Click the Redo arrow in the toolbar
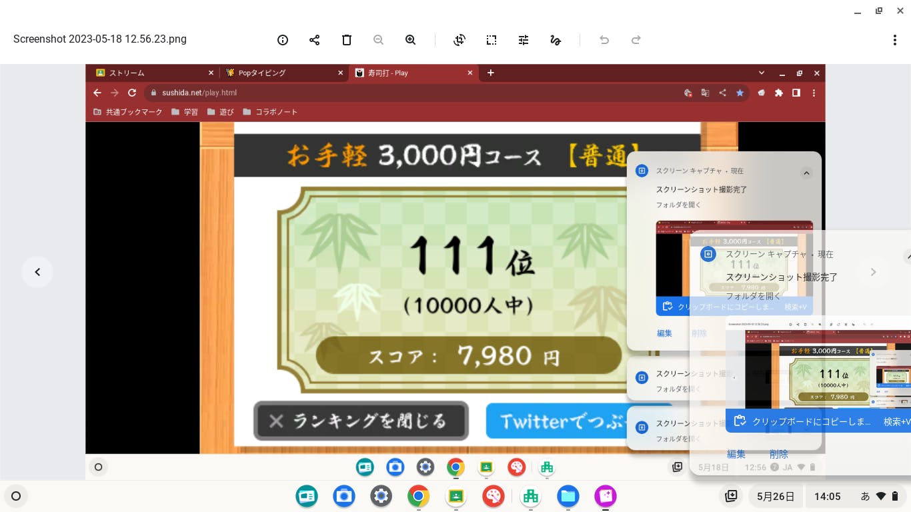The height and width of the screenshot is (512, 911). (636, 40)
